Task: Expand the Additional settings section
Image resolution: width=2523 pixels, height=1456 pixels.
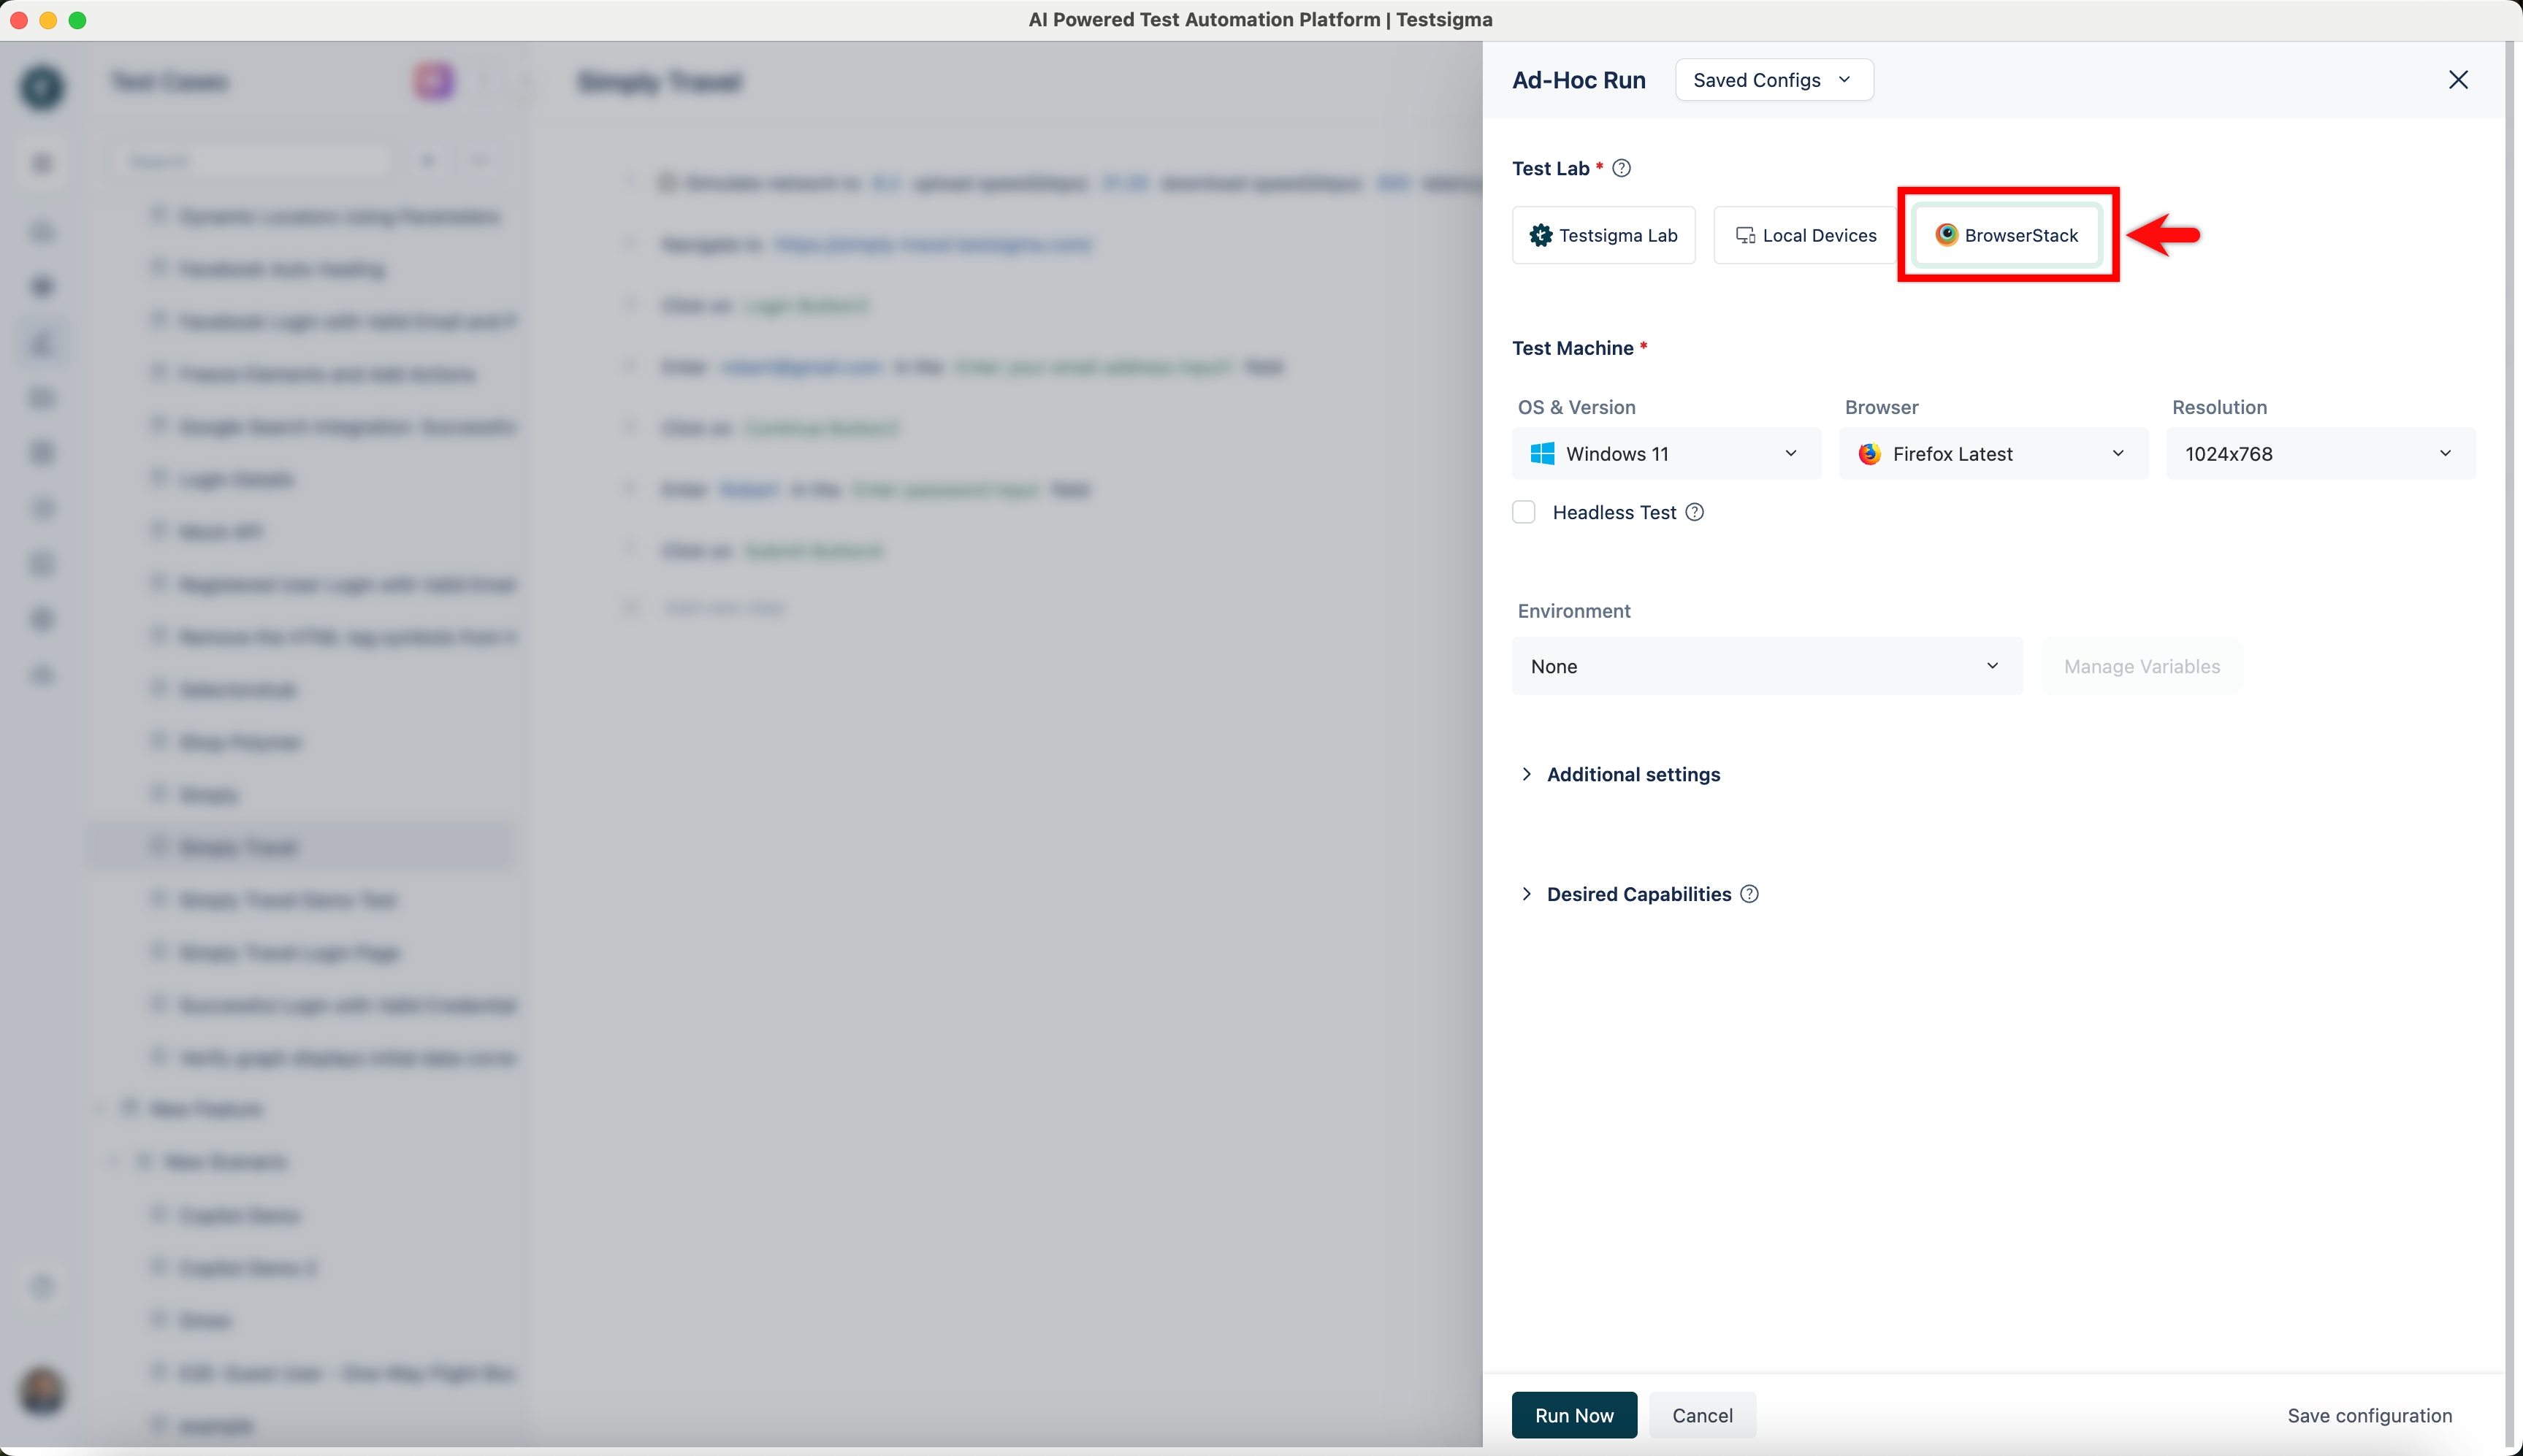Action: 1633,773
